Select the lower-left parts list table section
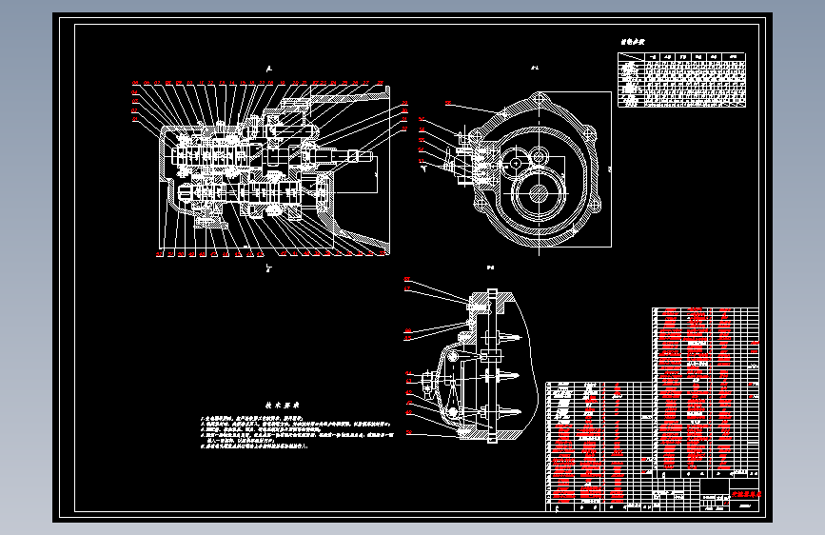Screen dimensions: 825x535 tap(599, 446)
